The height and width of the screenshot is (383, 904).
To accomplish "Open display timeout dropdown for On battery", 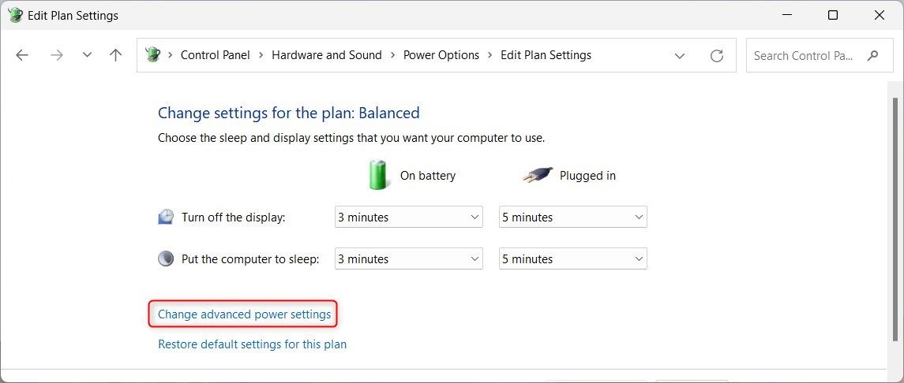I will coord(409,218).
